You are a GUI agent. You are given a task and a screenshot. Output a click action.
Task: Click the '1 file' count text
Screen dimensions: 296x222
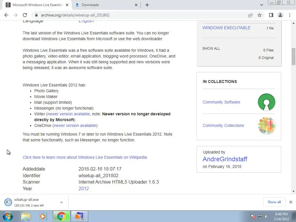[270, 28]
